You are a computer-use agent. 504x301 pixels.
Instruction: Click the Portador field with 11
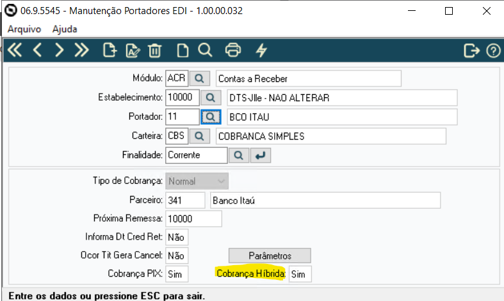pos(183,117)
